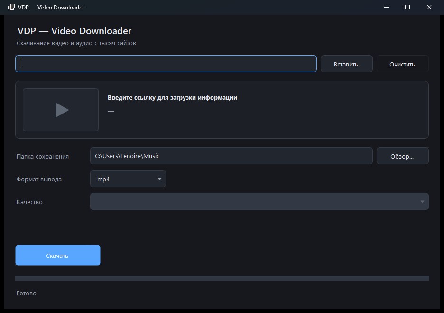Minimize the VDP window
The image size is (444, 313).
tap(386, 8)
